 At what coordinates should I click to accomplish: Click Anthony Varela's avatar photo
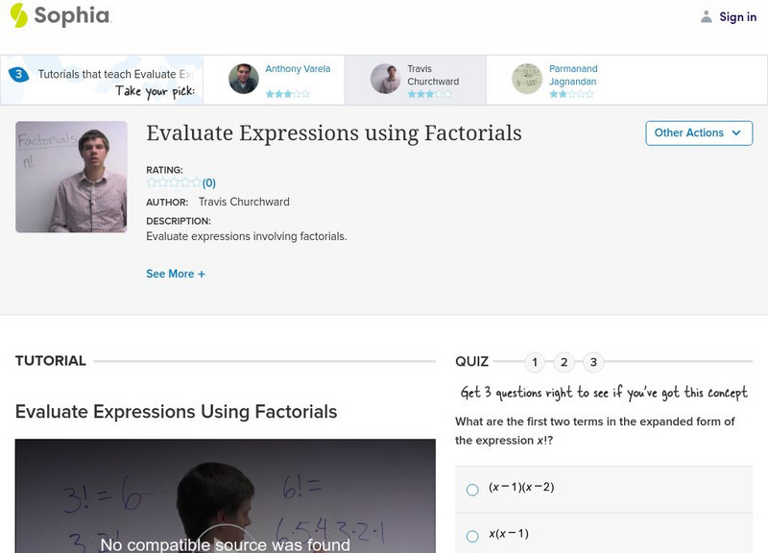coord(244,79)
